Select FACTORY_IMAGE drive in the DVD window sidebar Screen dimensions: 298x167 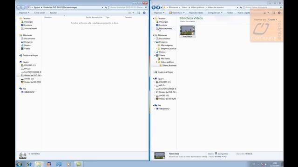coord(33,72)
